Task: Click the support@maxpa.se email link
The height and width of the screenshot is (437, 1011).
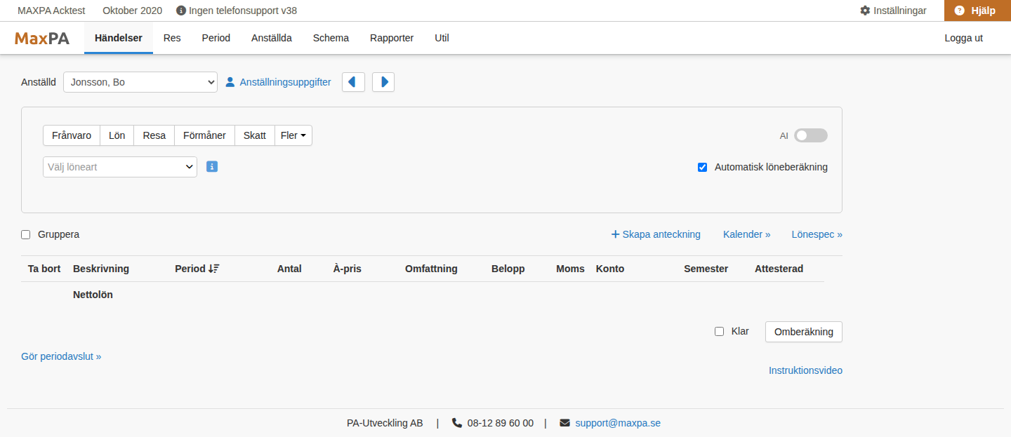Action: click(x=618, y=423)
